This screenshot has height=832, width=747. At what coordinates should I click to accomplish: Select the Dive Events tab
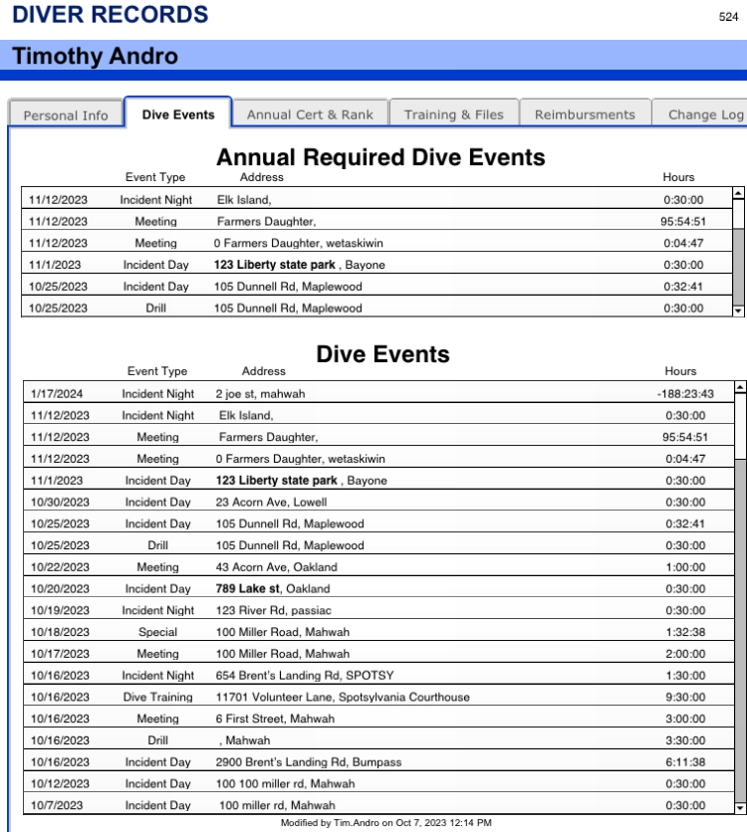tap(178, 114)
